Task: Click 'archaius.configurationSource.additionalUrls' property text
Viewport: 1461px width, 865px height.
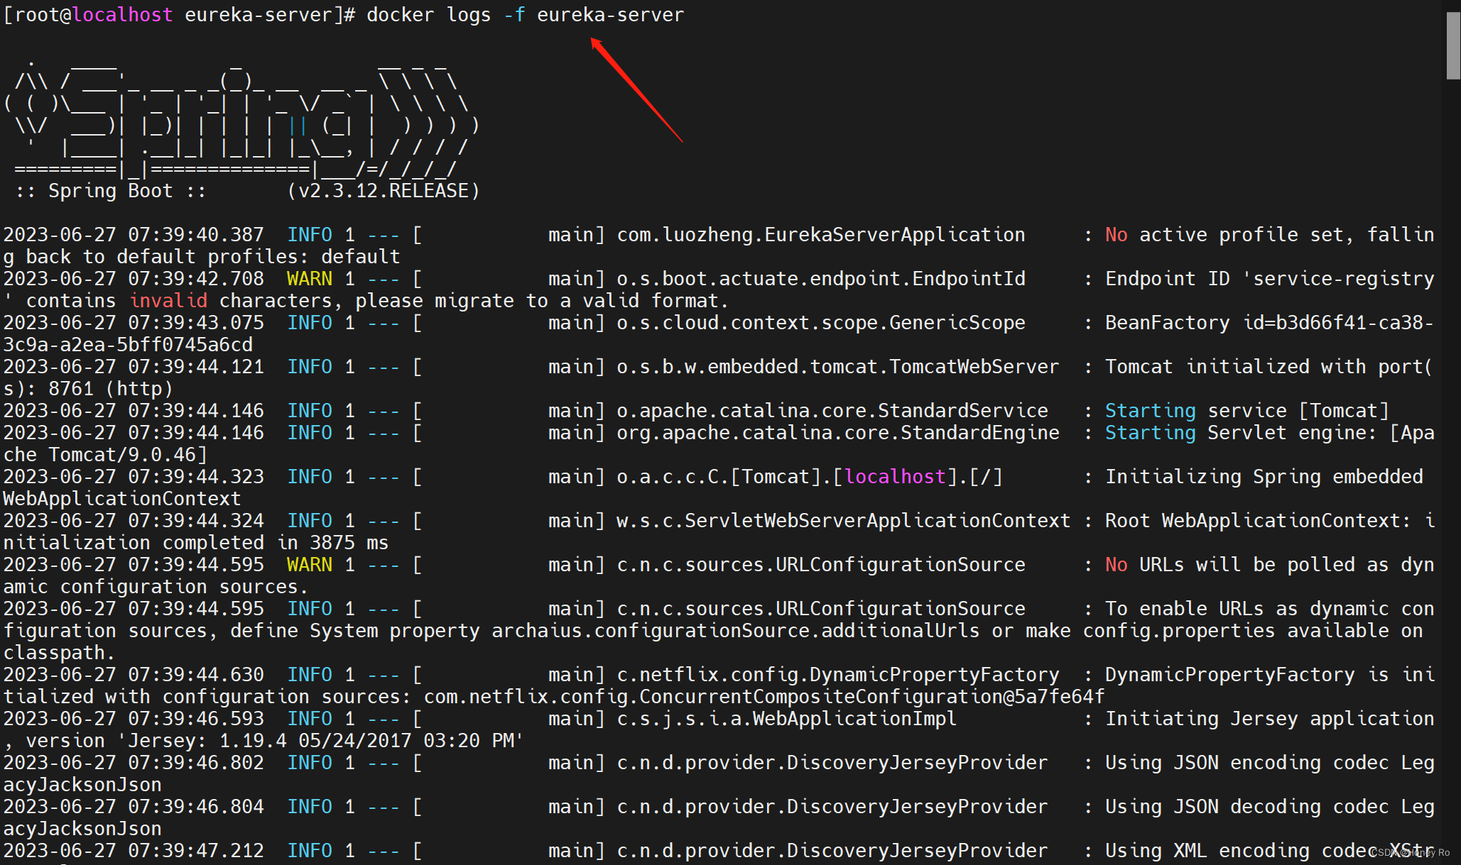Action: 735,631
